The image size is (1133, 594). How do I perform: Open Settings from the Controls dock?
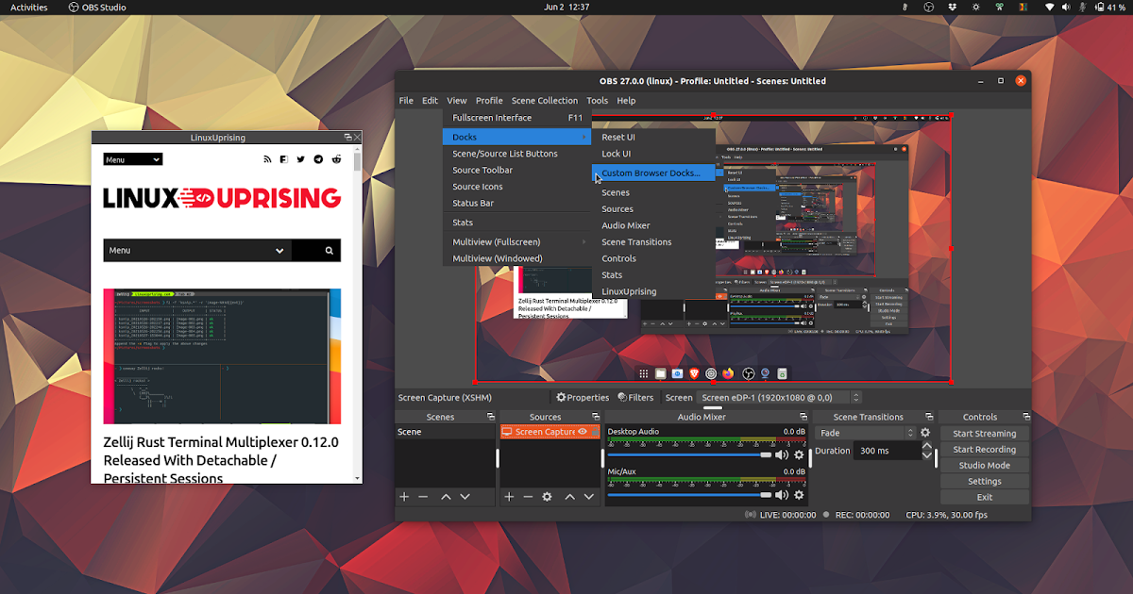pyautogui.click(x=985, y=482)
